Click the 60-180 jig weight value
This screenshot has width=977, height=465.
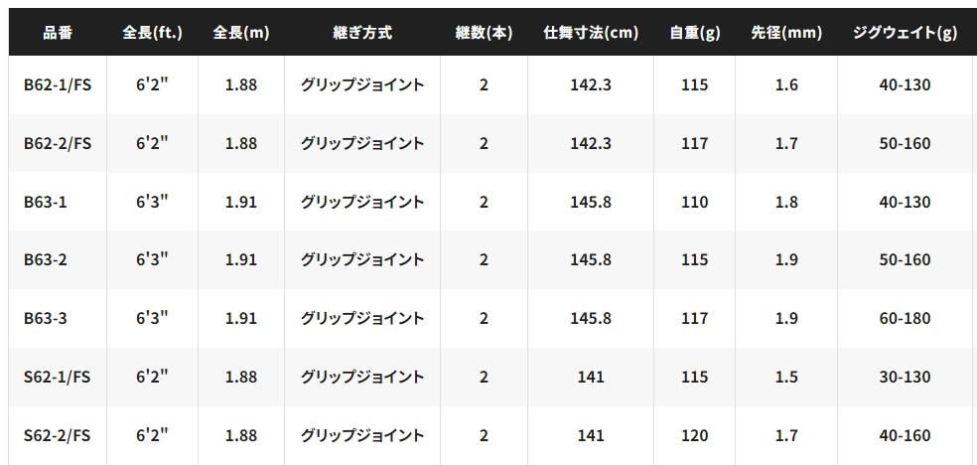click(x=905, y=319)
